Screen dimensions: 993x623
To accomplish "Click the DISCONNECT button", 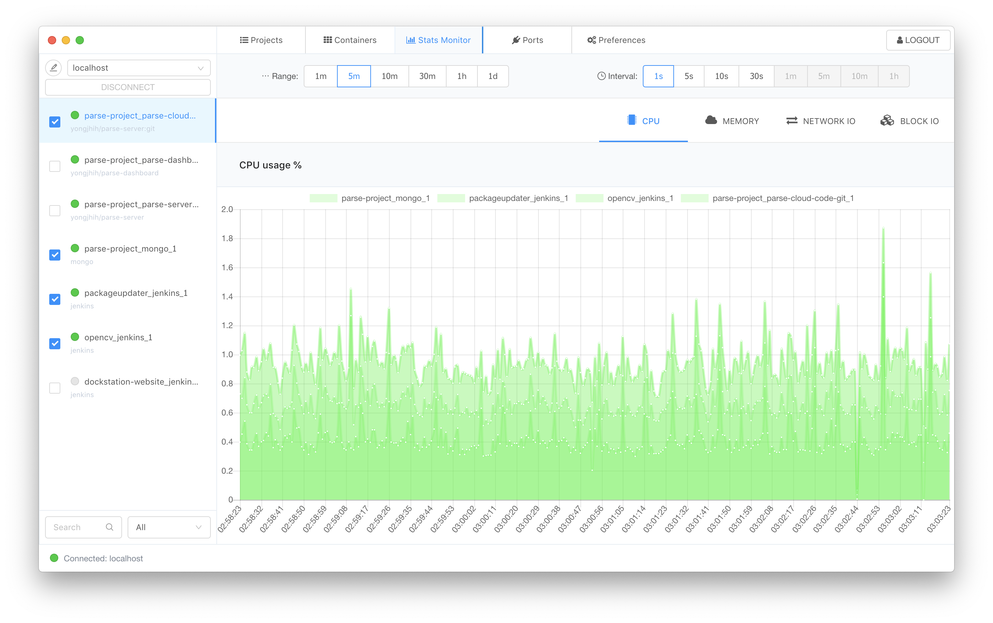I will (128, 87).
